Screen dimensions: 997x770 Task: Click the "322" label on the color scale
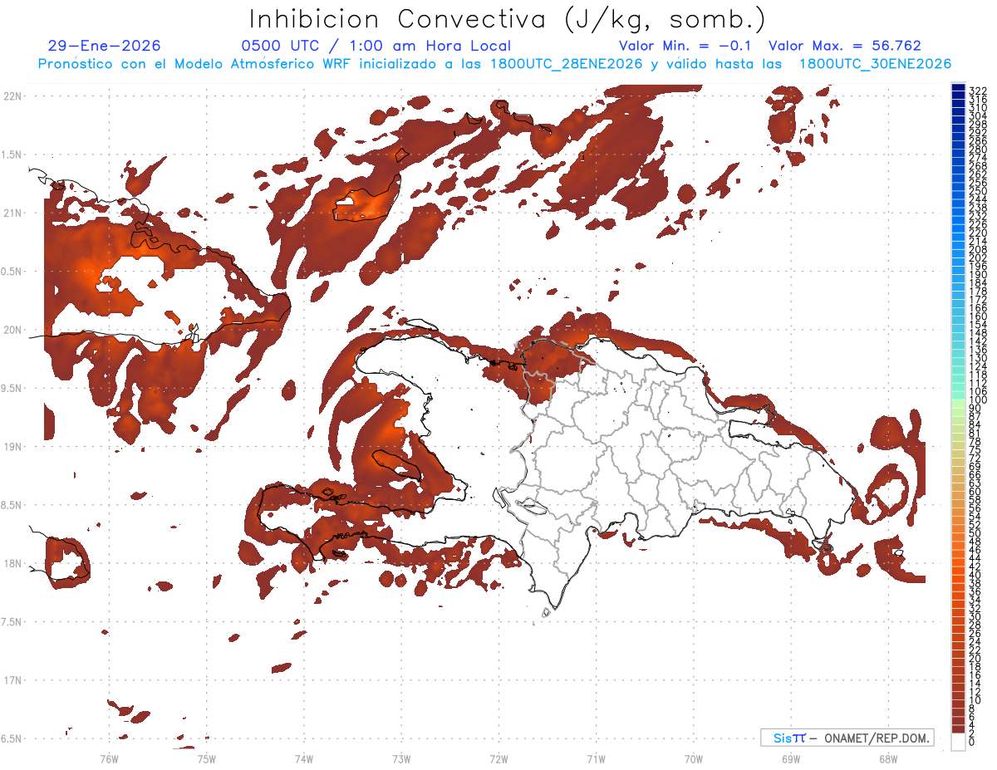pyautogui.click(x=977, y=90)
